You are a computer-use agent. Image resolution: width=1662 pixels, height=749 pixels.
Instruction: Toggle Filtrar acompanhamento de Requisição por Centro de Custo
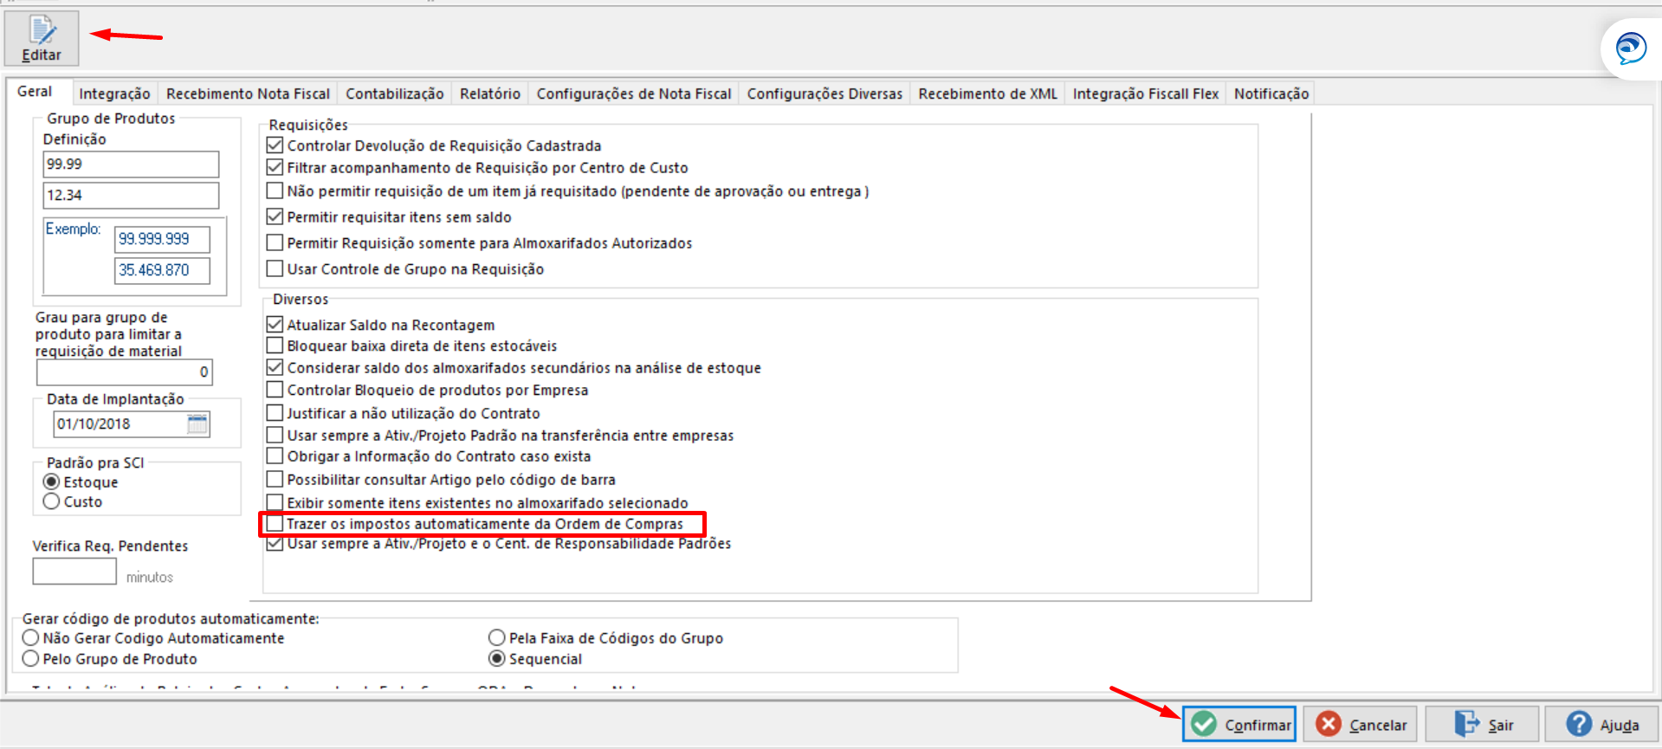275,167
